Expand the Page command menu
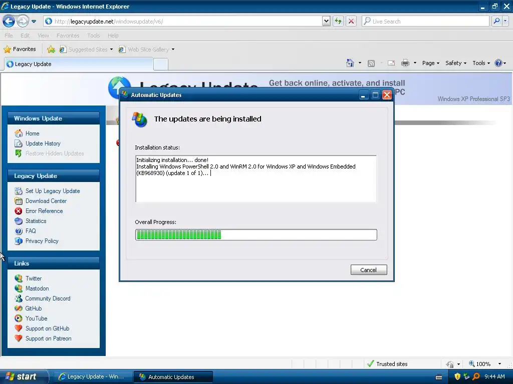 430,63
